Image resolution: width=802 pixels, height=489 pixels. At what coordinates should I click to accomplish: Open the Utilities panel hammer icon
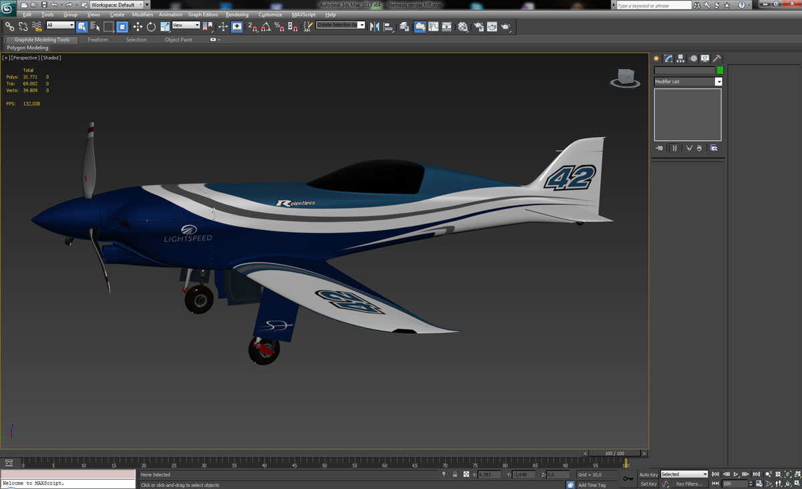pos(717,59)
